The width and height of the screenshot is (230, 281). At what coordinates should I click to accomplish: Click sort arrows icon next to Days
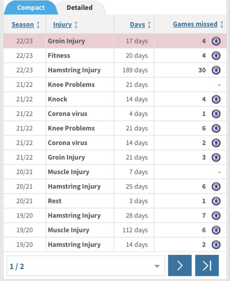[149, 25]
